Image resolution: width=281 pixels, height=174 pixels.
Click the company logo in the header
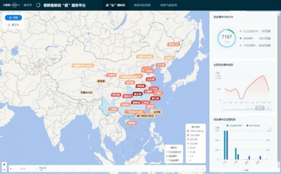(11, 5)
